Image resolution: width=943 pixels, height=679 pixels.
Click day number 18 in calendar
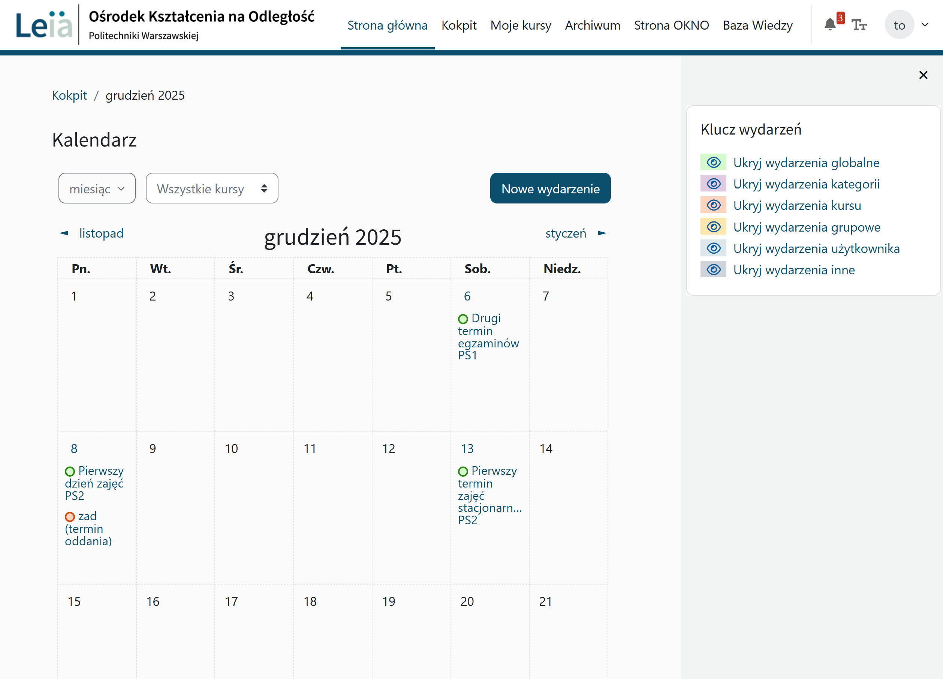point(310,601)
